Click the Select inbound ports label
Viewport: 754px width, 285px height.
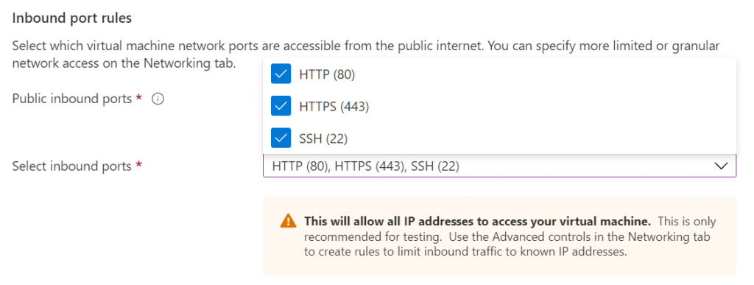(x=71, y=166)
